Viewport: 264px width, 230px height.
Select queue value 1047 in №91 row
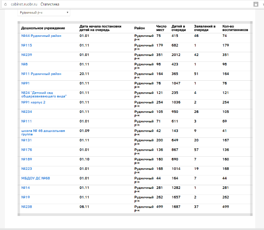coord(176,83)
